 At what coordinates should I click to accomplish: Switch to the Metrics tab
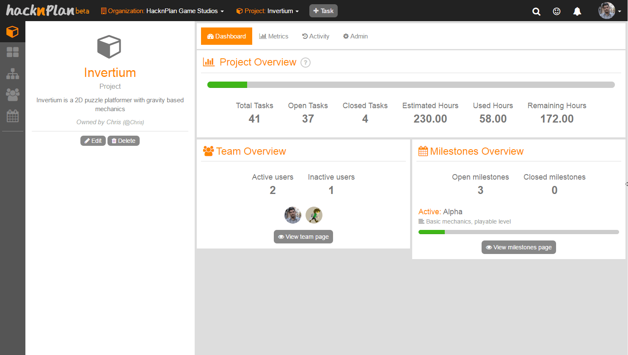point(274,36)
